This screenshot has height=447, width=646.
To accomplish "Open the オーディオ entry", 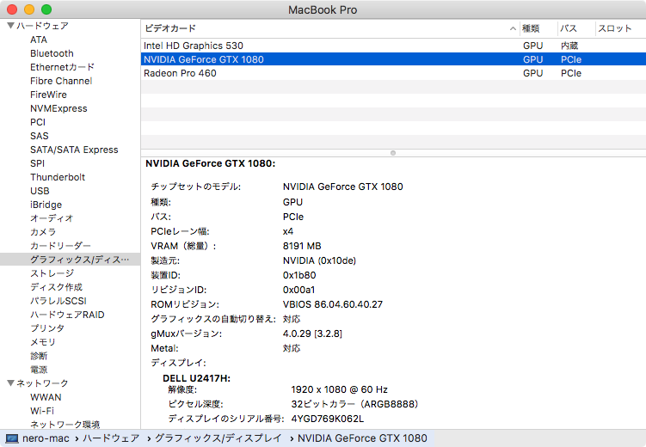I will 52,218.
